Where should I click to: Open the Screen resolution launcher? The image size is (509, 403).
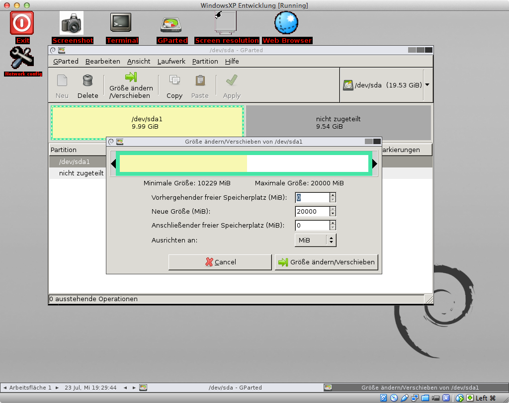click(226, 23)
